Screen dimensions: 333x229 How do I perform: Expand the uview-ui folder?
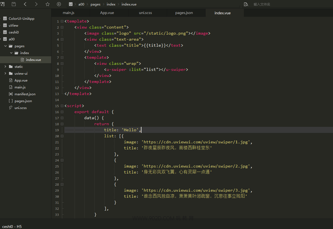pos(6,73)
